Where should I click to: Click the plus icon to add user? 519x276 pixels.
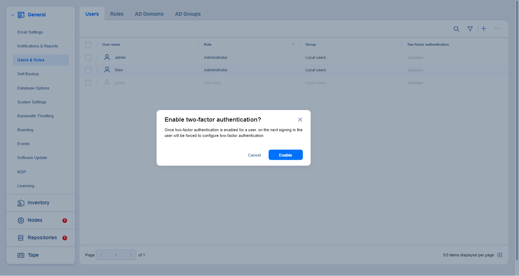pyautogui.click(x=484, y=29)
